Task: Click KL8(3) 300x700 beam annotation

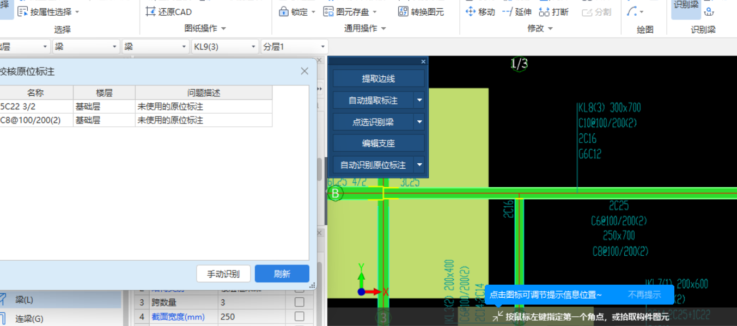Action: (610, 108)
